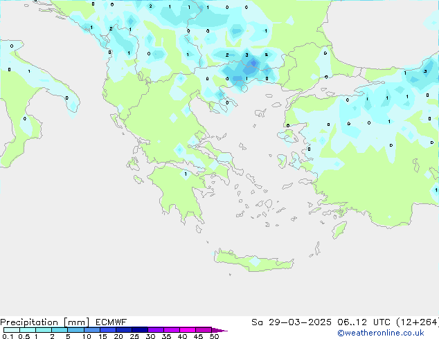Screen dimensions: 439x339
Task: Open the weatheronline.co.uk copyright link
Action: [x=380, y=333]
